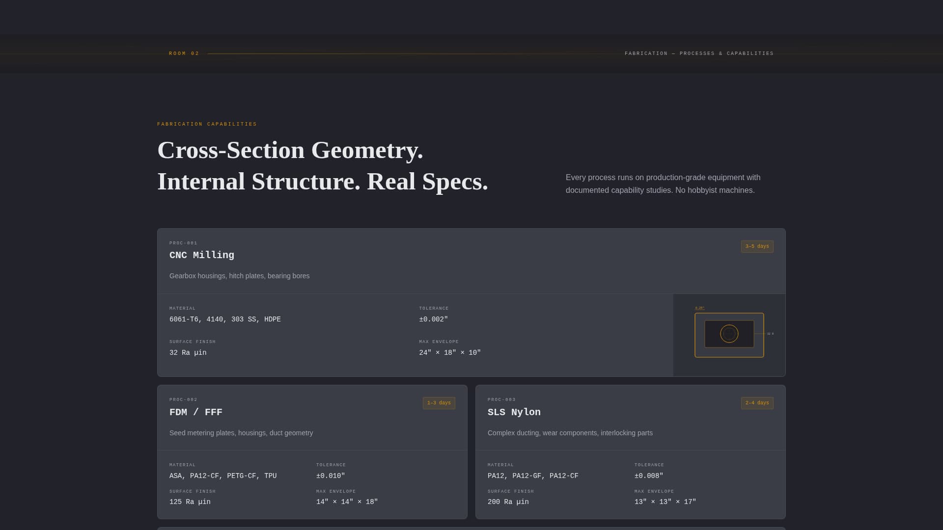943x530 pixels.
Task: Click the ROOM 02 marker in the header
Action: (x=184, y=53)
